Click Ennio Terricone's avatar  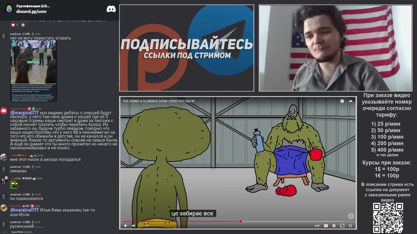[x=4, y=158]
